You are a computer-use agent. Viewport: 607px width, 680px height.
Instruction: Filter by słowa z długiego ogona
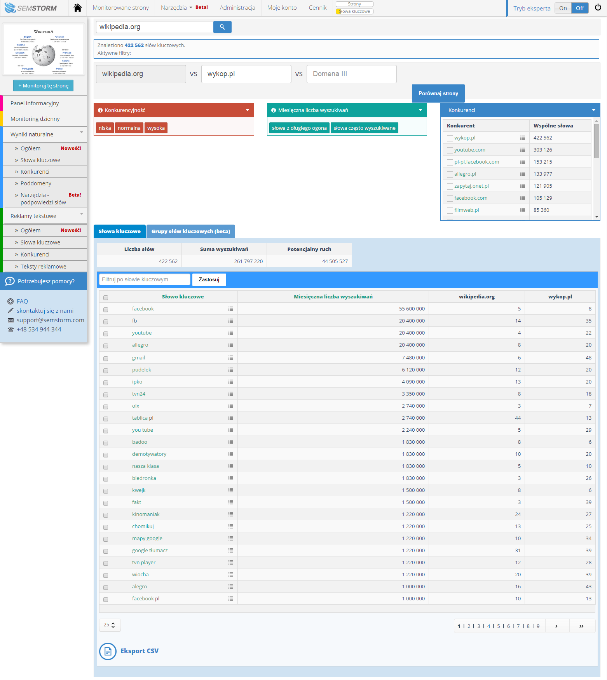299,128
